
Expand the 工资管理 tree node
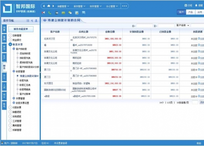(10, 121)
